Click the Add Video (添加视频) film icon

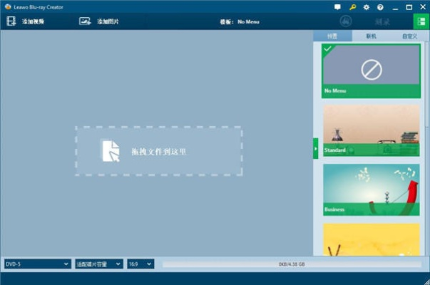pos(11,21)
